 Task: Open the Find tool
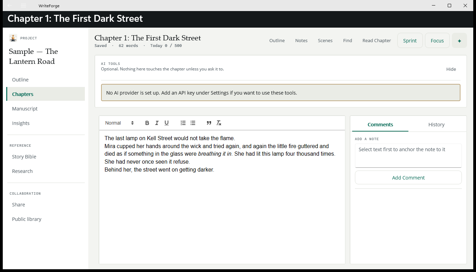pos(348,41)
